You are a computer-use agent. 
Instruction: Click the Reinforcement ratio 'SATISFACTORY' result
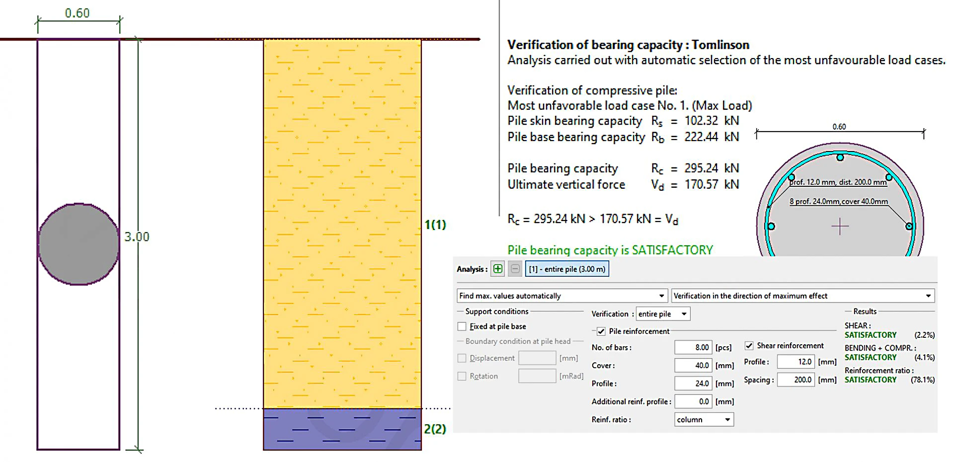871,380
